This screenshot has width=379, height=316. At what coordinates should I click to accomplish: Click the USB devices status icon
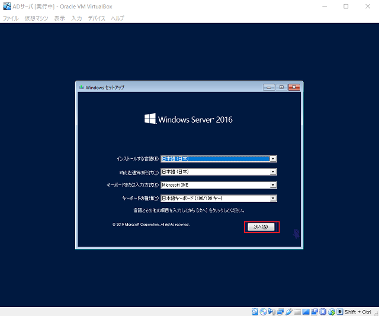289,312
